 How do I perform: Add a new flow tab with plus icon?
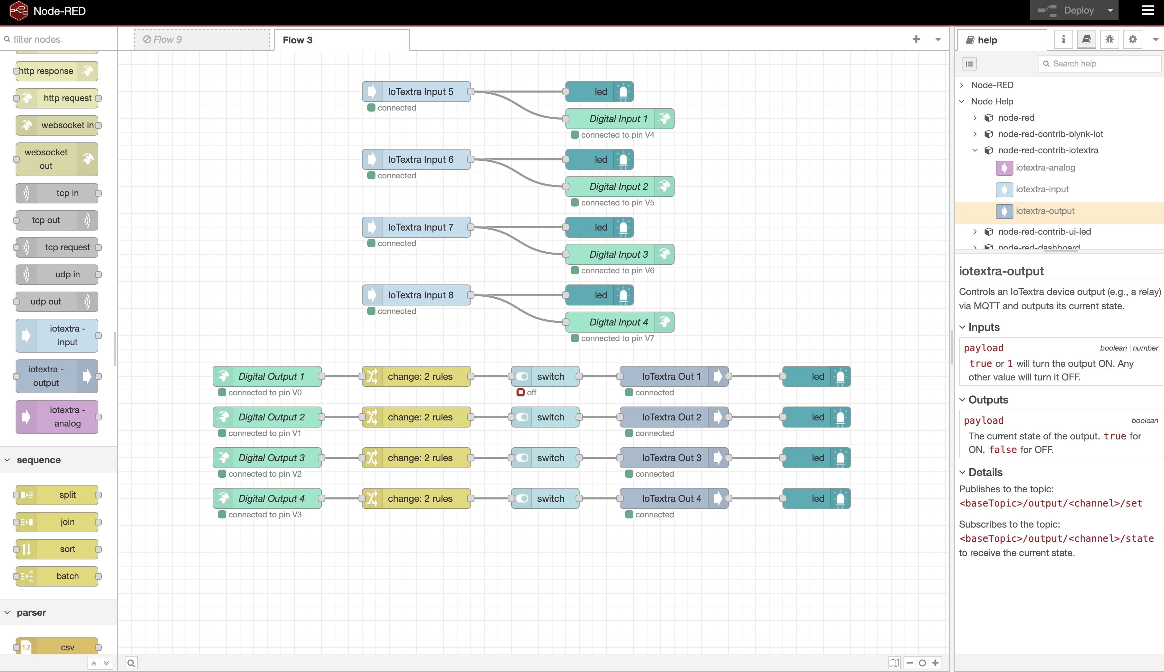click(x=916, y=39)
